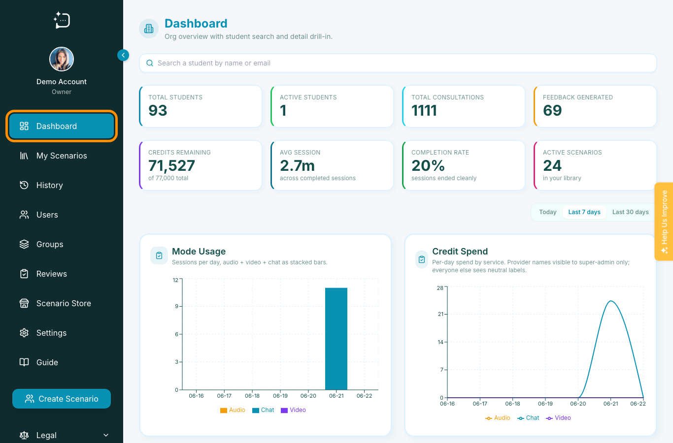This screenshot has height=443, width=673.
Task: Click the Settings gear icon
Action: [x=24, y=333]
